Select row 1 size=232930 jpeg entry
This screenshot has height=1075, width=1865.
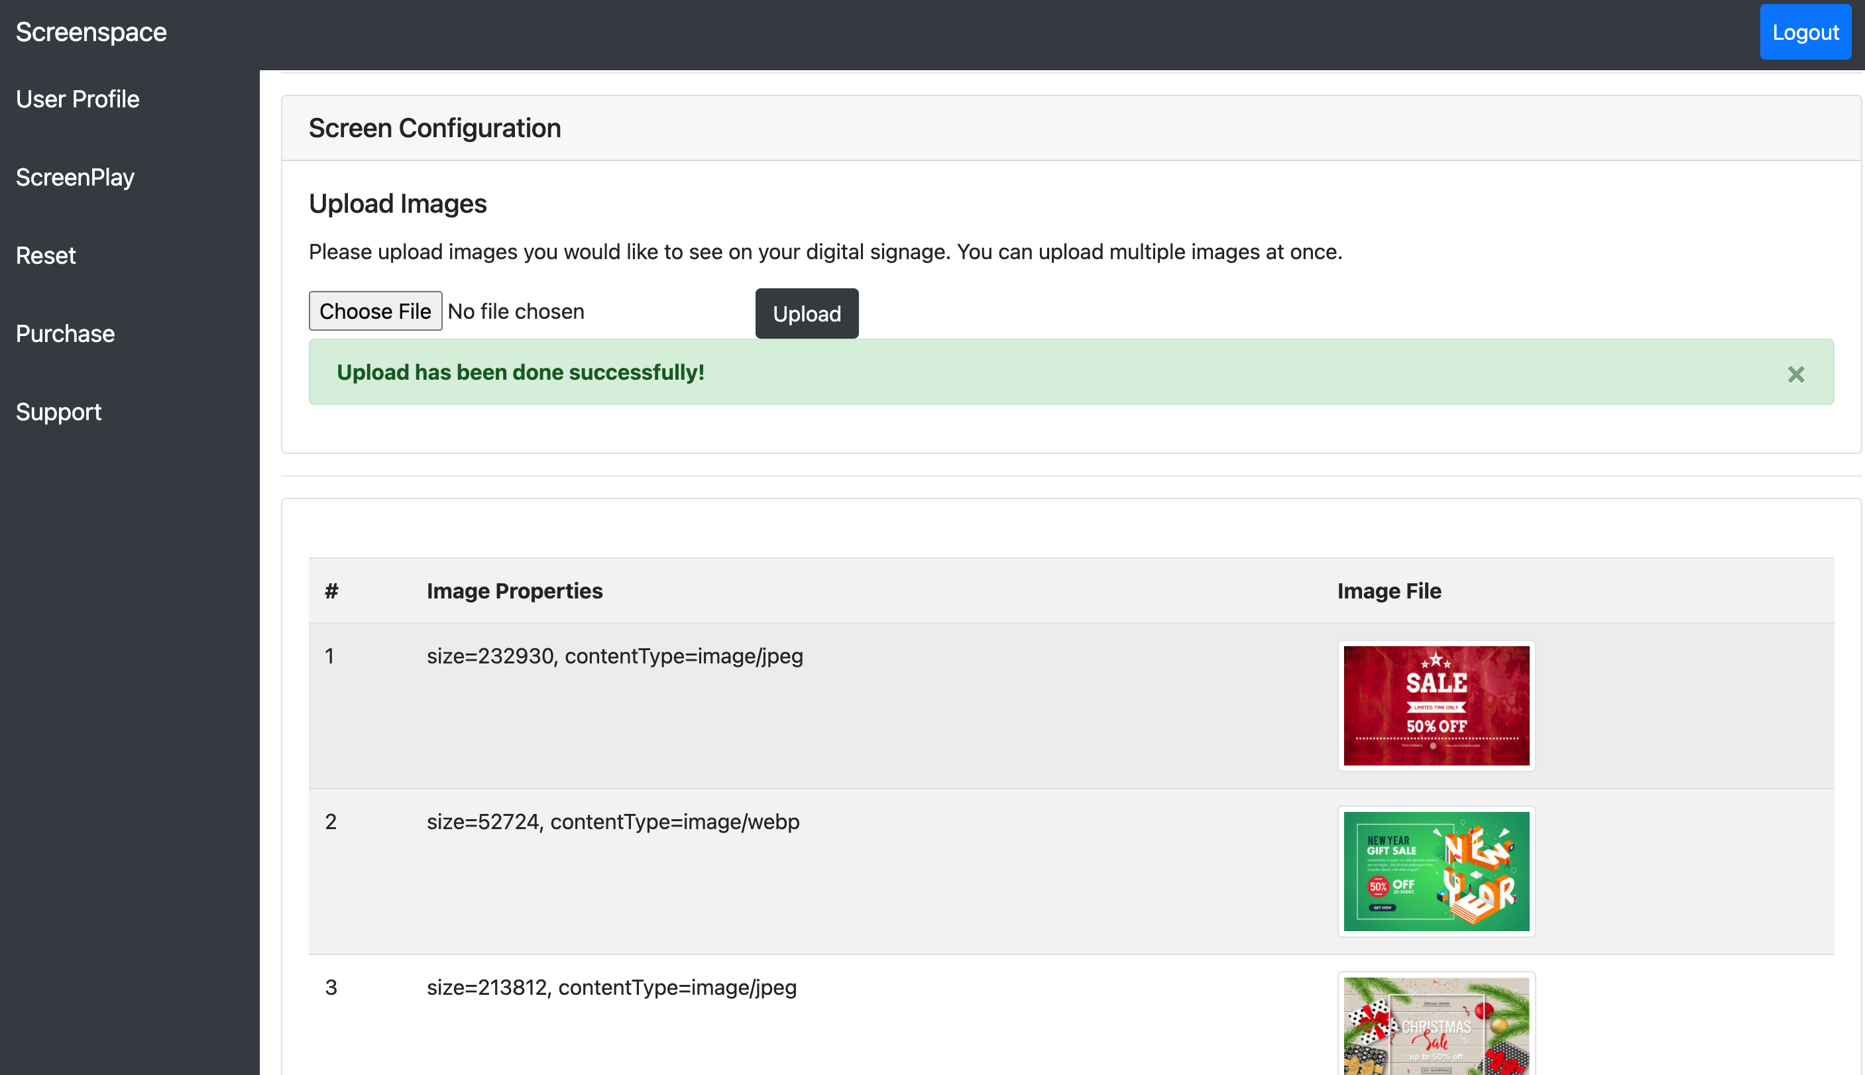[614, 655]
